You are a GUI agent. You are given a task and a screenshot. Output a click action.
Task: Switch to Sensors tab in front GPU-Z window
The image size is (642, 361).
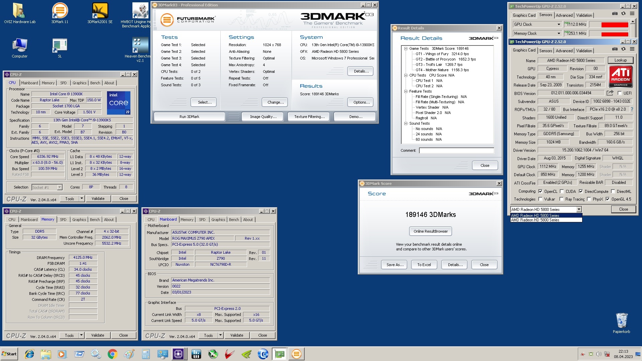(x=546, y=51)
